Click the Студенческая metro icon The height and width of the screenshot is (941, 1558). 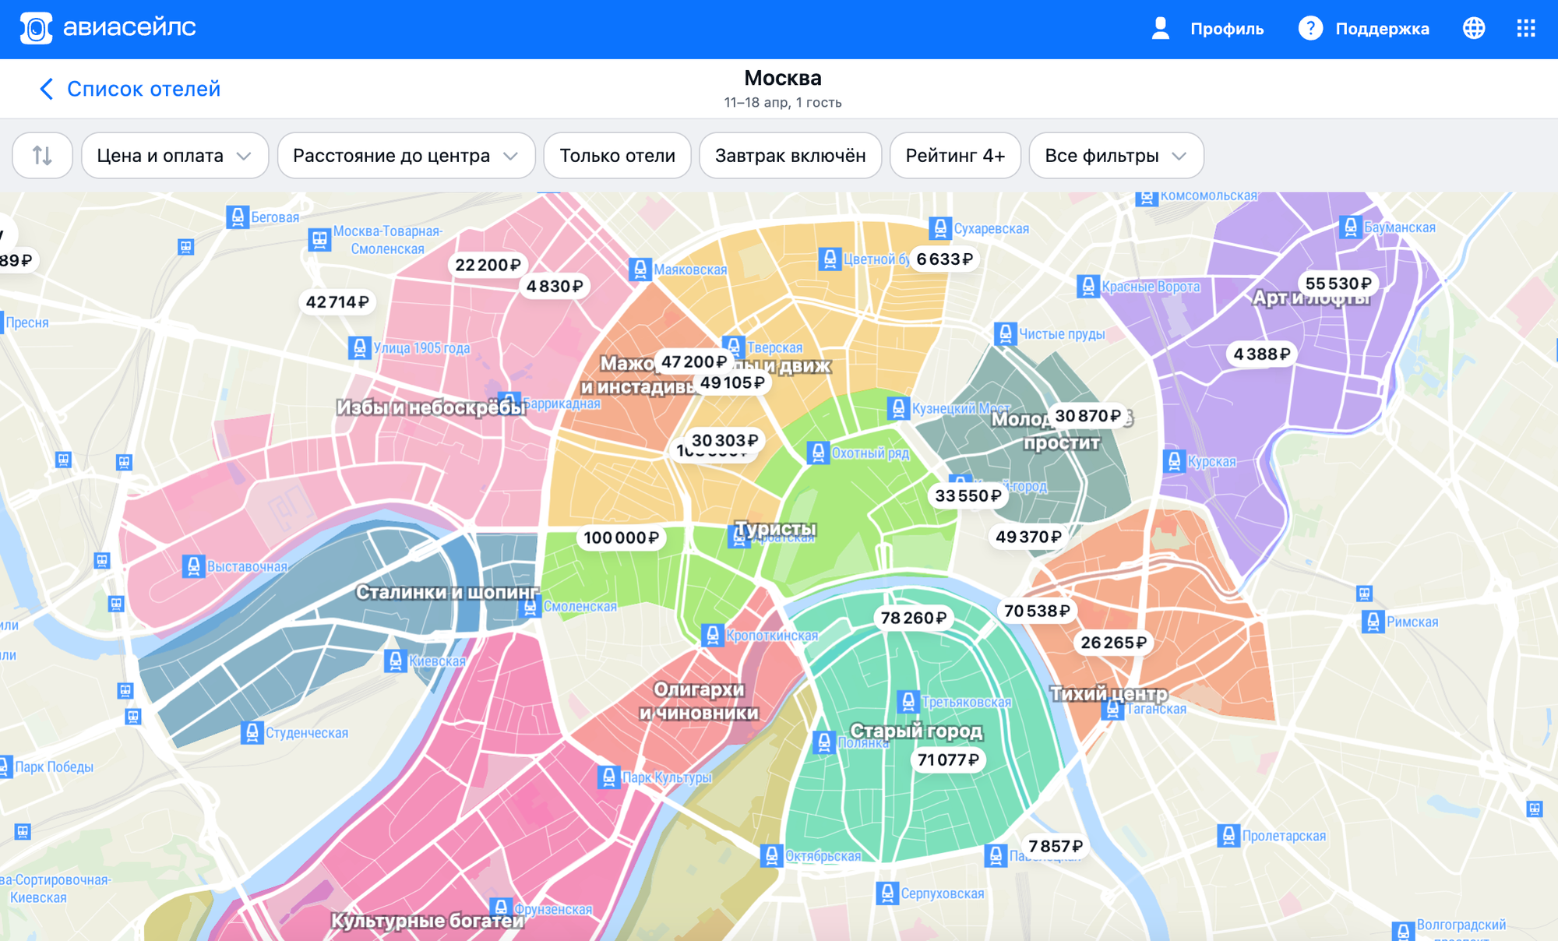(252, 733)
